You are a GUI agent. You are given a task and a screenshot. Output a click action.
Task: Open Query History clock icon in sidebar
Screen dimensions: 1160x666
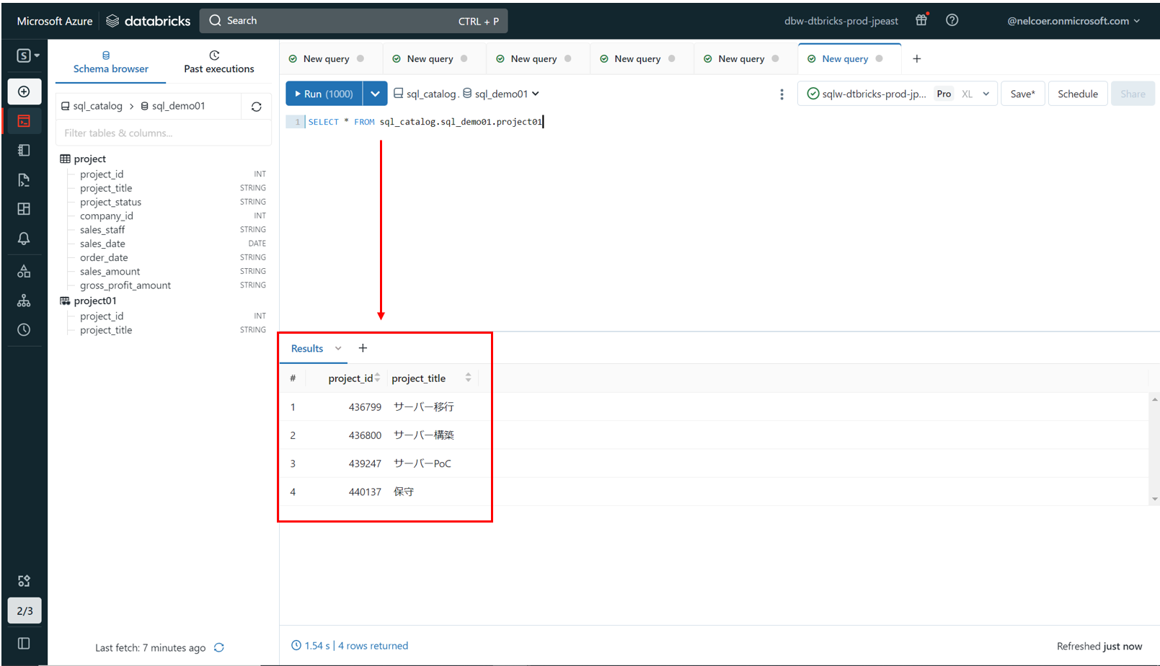tap(24, 330)
